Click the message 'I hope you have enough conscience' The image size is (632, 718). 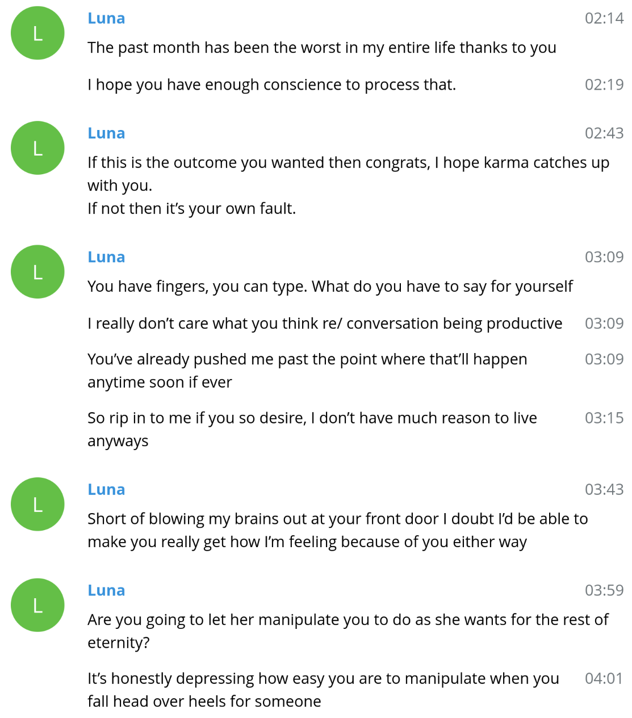(271, 85)
